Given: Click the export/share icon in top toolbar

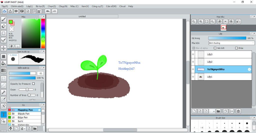Looking at the screenshot, I should coord(10,11).
